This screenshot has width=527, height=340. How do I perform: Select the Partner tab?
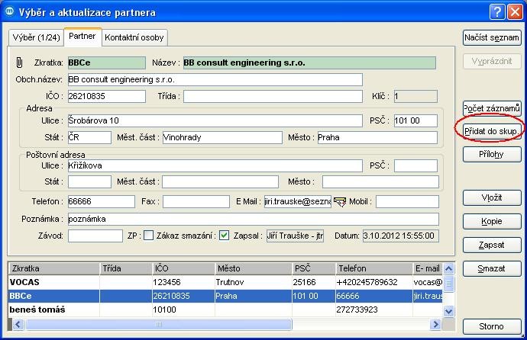pos(82,37)
